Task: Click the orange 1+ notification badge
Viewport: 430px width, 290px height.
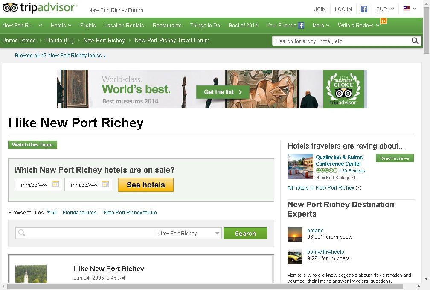Action: tap(384, 21)
